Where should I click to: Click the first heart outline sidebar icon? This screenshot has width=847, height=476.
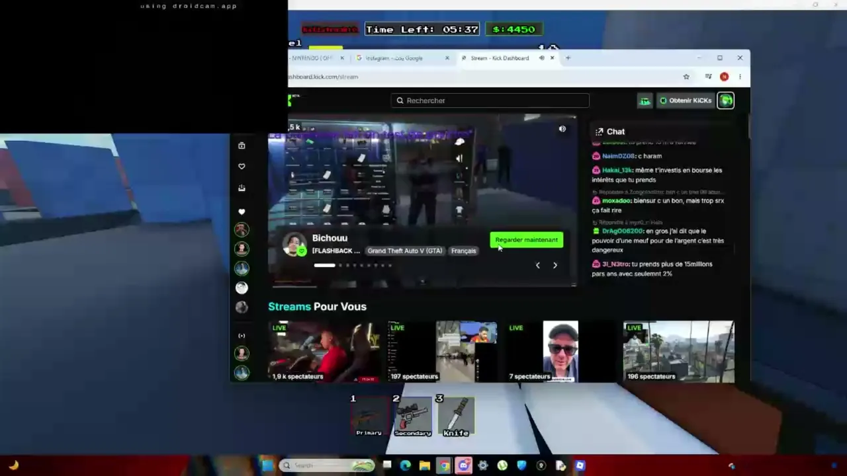pyautogui.click(x=242, y=167)
